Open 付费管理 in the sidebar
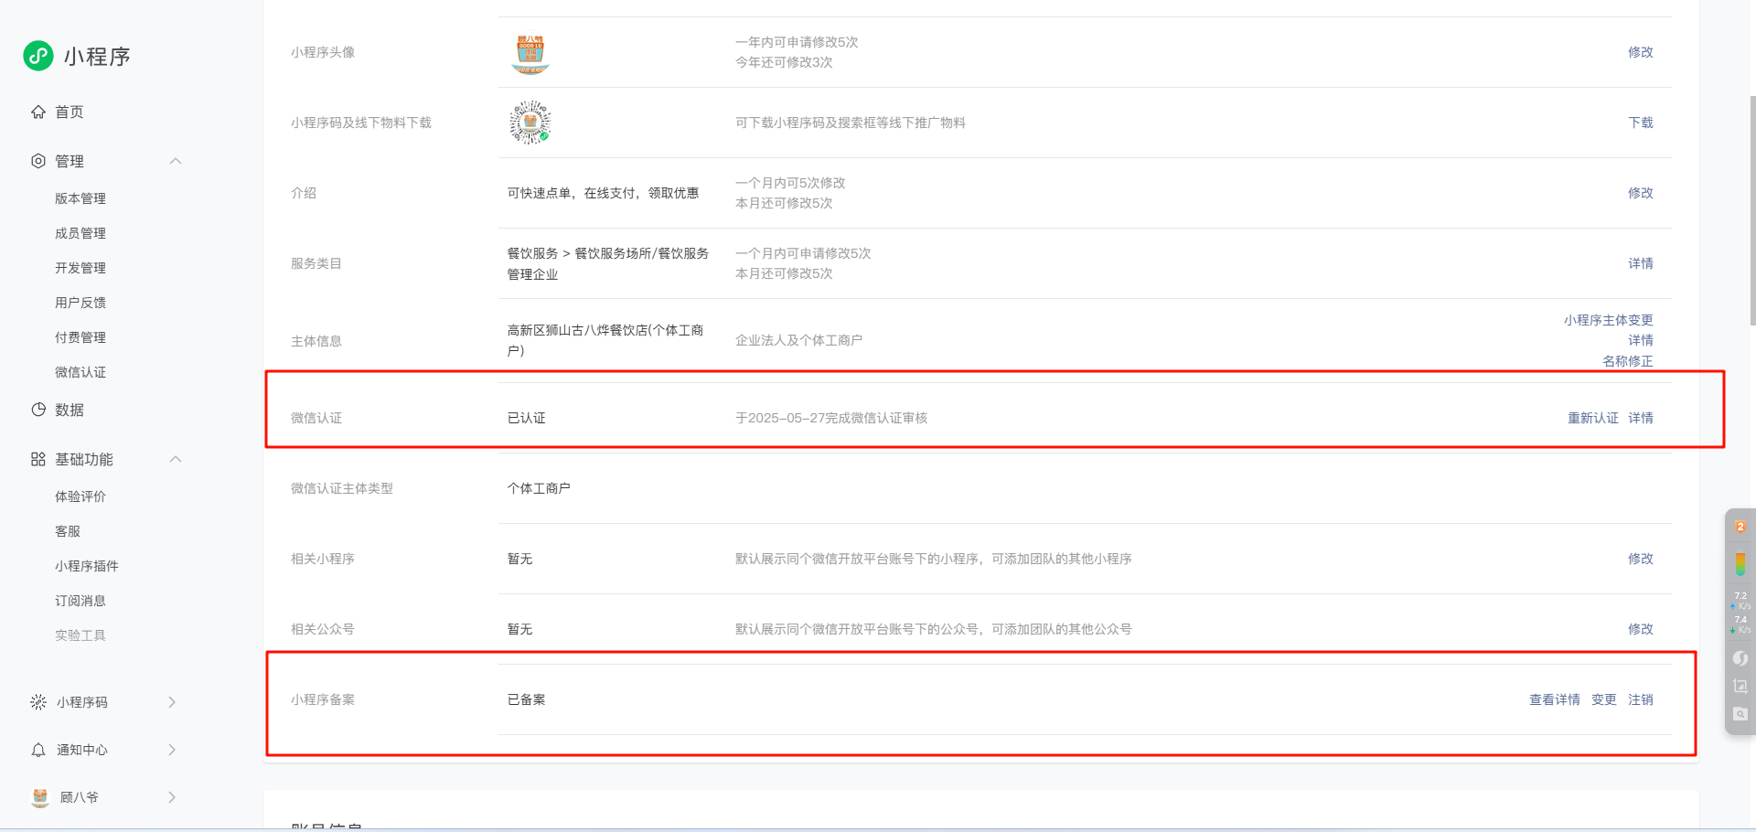The image size is (1756, 832). click(x=80, y=337)
